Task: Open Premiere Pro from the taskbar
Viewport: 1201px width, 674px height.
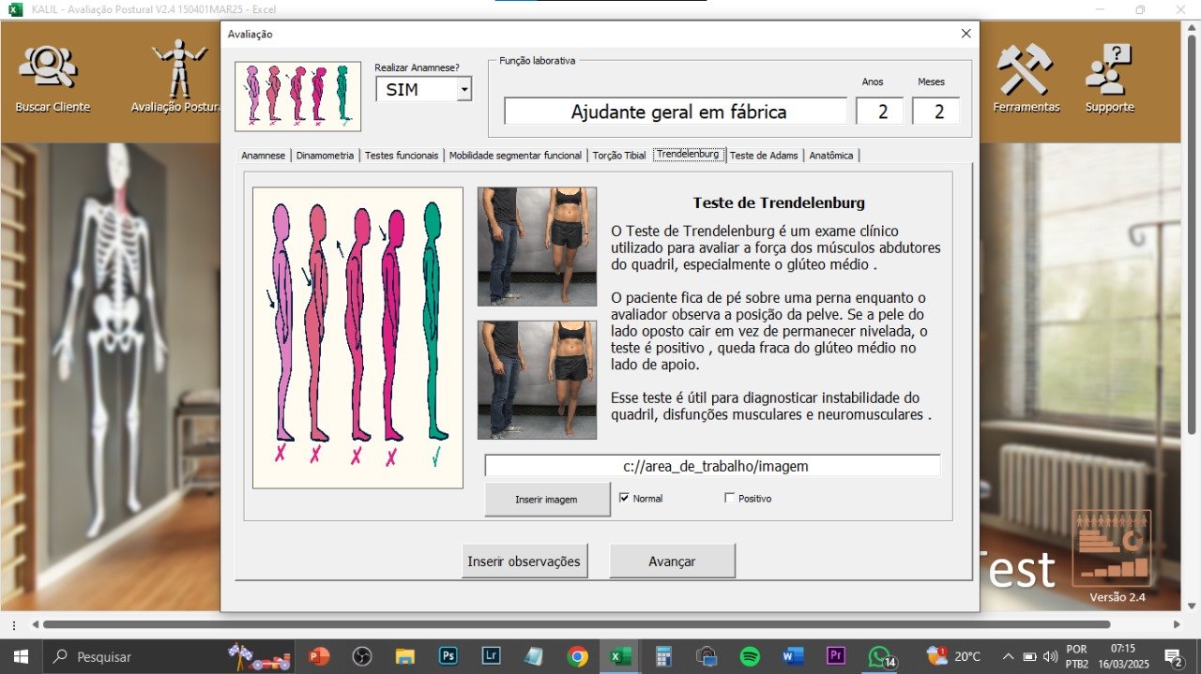Action: [x=836, y=656]
